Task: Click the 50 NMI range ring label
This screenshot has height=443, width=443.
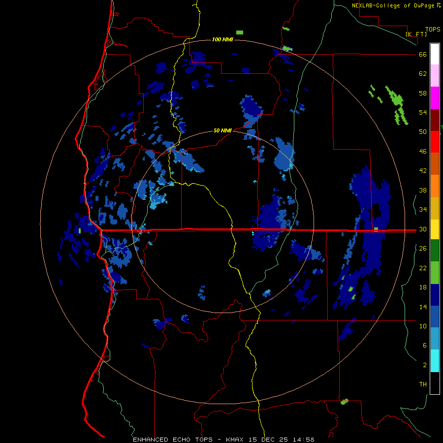Action: click(222, 130)
